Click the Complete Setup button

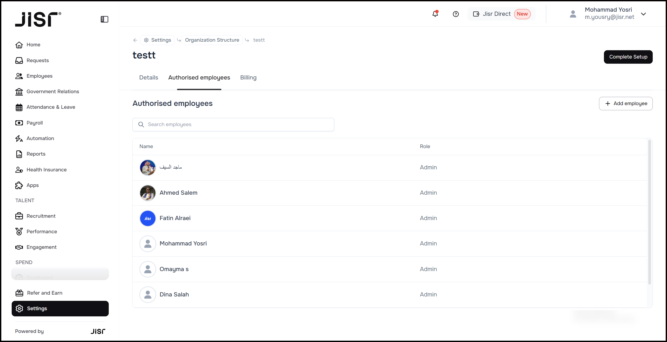point(628,57)
